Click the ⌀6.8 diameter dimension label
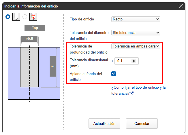 (x=29, y=38)
